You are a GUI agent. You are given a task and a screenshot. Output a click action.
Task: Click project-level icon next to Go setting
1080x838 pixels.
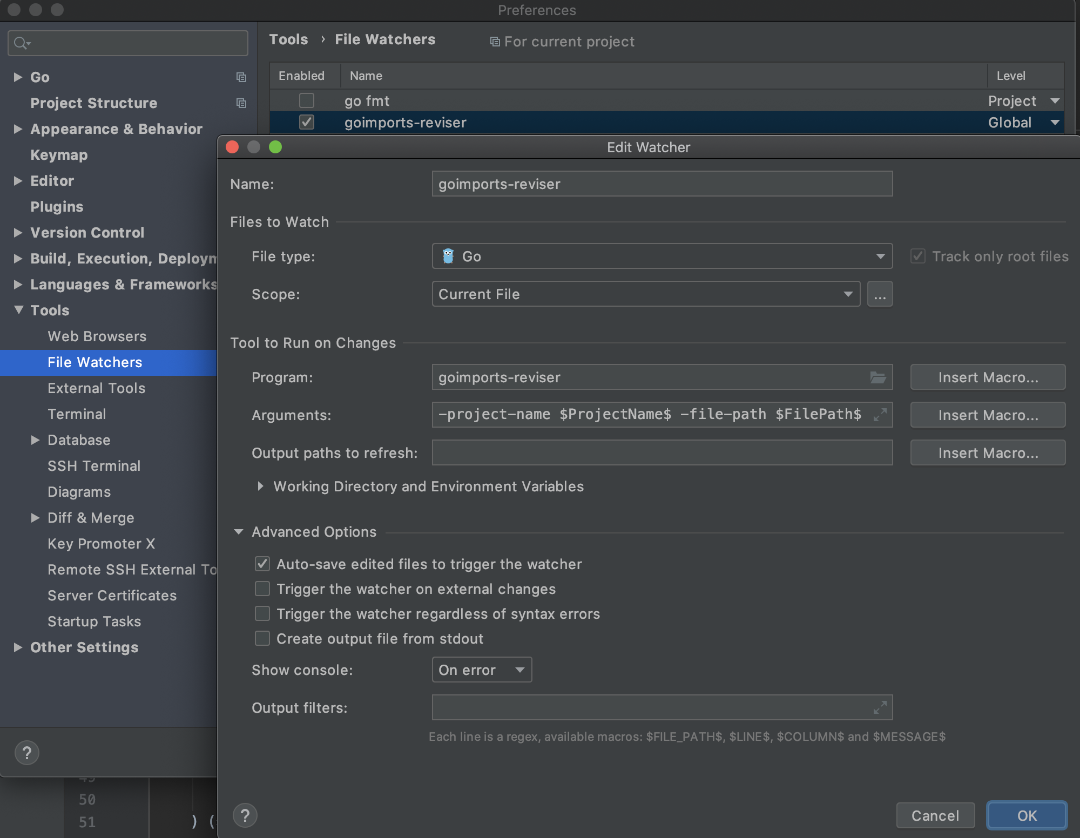[x=241, y=77]
